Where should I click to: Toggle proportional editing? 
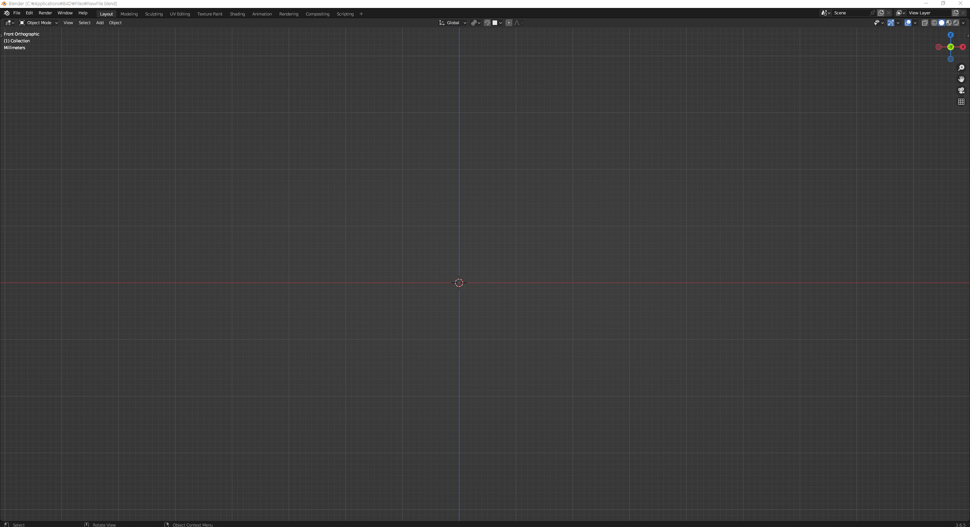pos(508,23)
